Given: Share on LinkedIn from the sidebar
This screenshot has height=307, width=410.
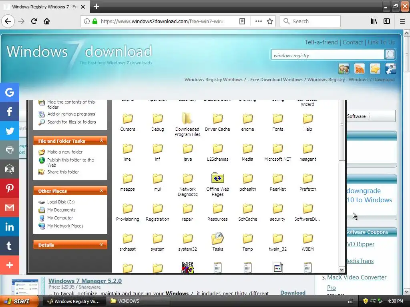Looking at the screenshot, I should tap(10, 227).
